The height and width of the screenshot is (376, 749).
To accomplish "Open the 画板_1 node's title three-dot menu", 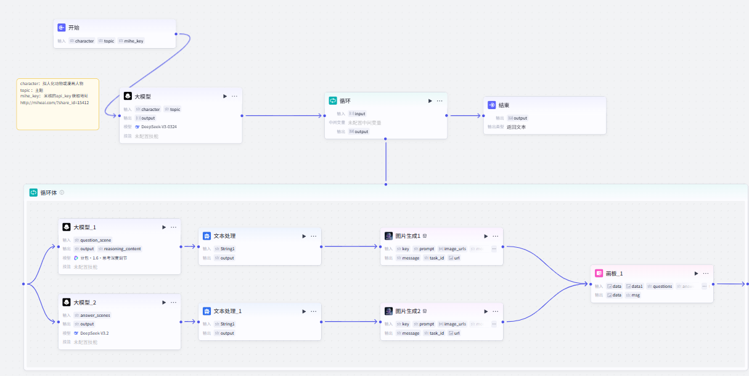I will pyautogui.click(x=706, y=273).
